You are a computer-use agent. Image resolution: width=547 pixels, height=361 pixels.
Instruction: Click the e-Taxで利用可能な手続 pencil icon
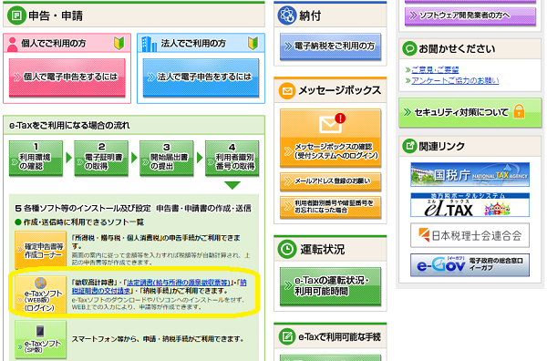click(x=287, y=336)
